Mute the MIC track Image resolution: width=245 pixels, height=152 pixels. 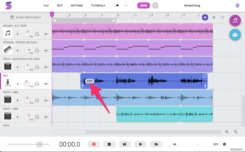pyautogui.click(x=46, y=84)
